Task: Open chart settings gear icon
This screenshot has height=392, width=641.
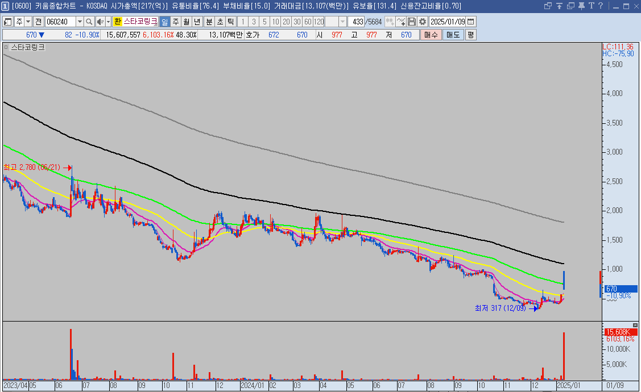Action: click(x=423, y=22)
